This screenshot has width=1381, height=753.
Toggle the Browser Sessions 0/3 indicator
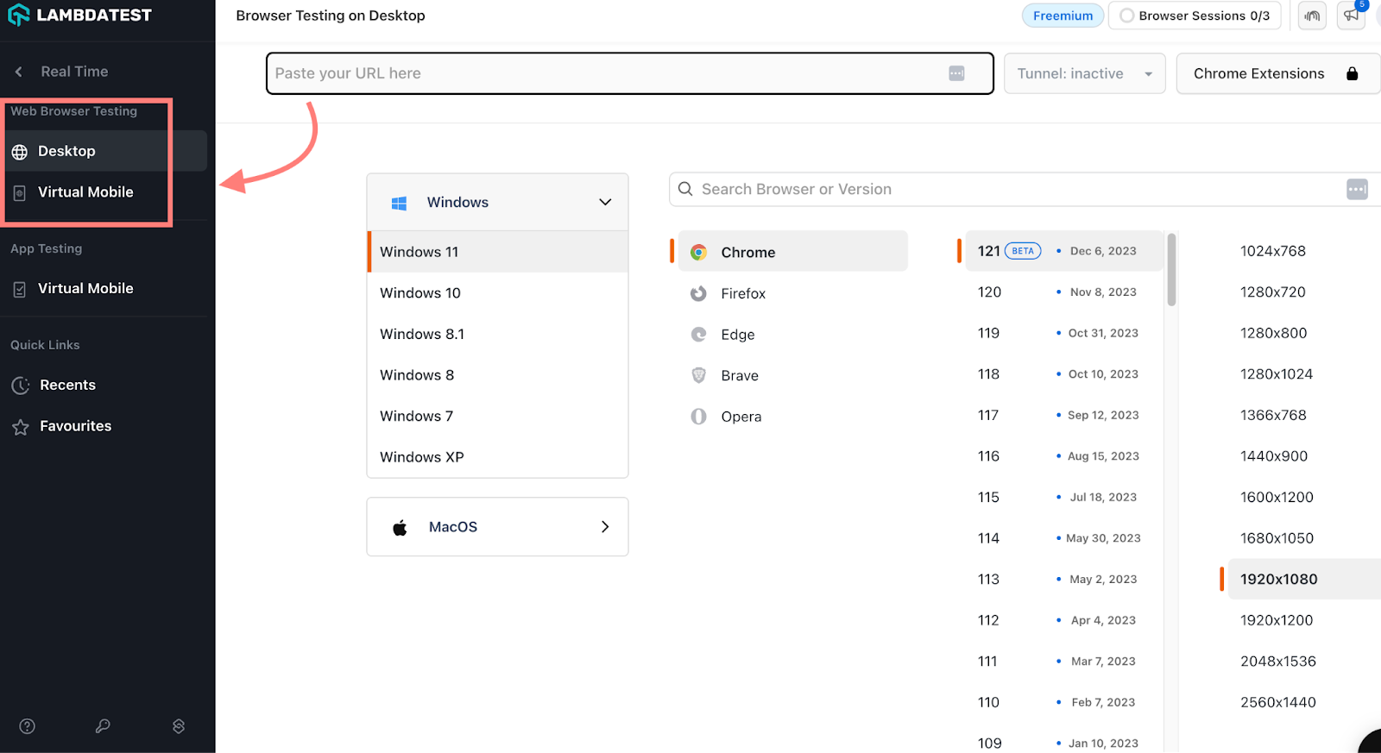coord(1195,16)
